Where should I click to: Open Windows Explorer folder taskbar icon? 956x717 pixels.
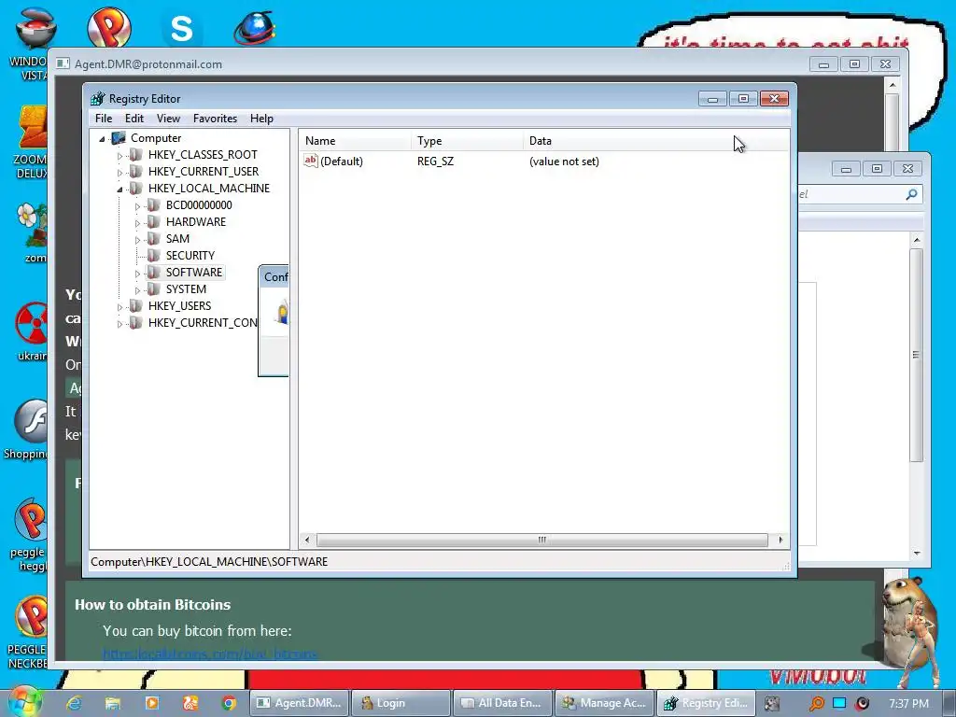[x=113, y=703]
